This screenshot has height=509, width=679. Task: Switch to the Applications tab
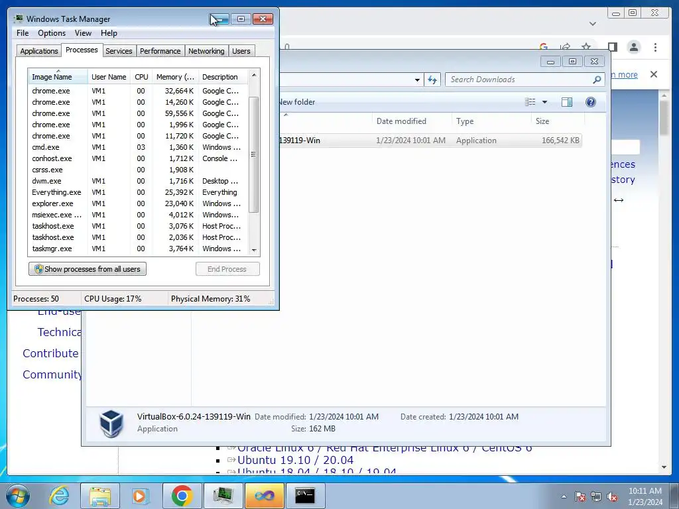tap(39, 51)
